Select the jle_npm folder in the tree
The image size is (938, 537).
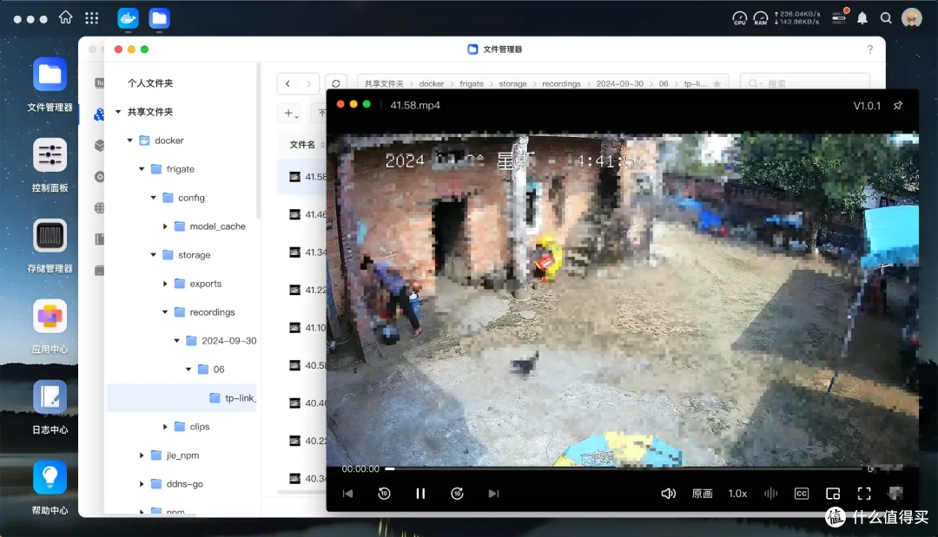(x=182, y=455)
